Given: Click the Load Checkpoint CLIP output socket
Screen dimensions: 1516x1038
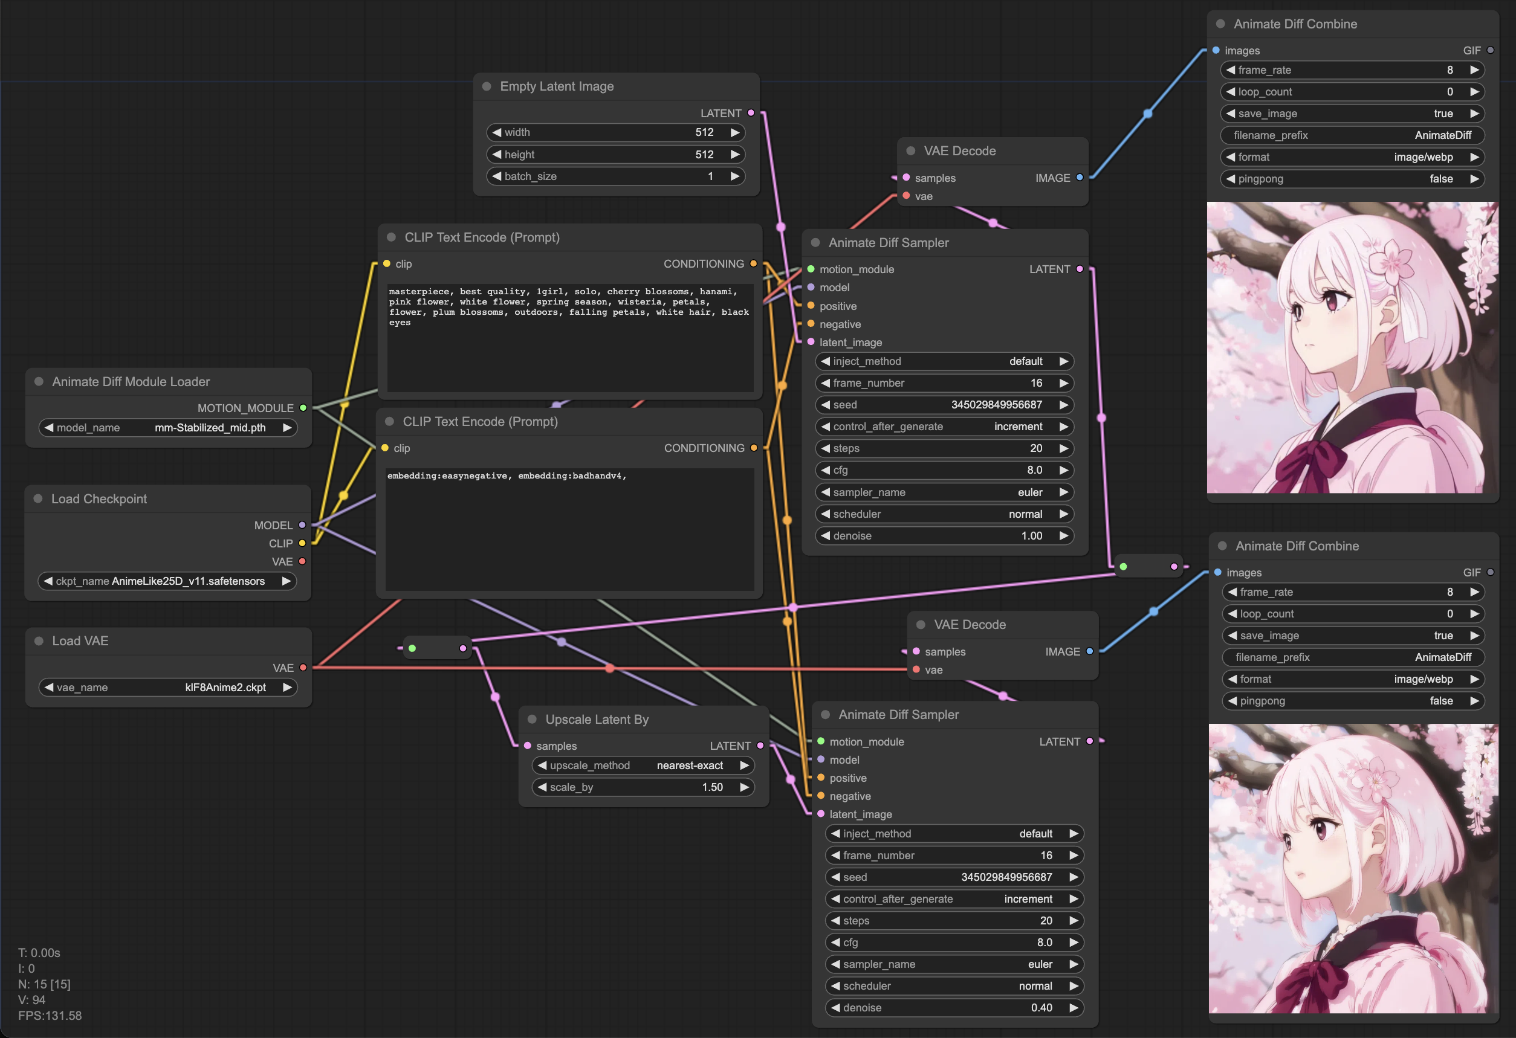Looking at the screenshot, I should [x=302, y=543].
